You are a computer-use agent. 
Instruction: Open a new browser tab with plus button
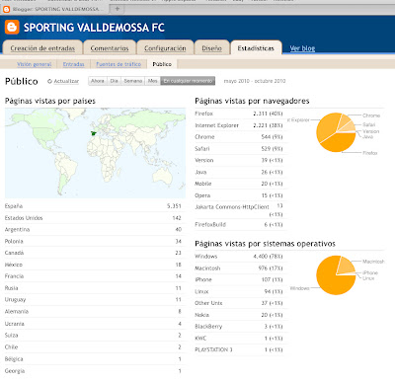point(117,9)
